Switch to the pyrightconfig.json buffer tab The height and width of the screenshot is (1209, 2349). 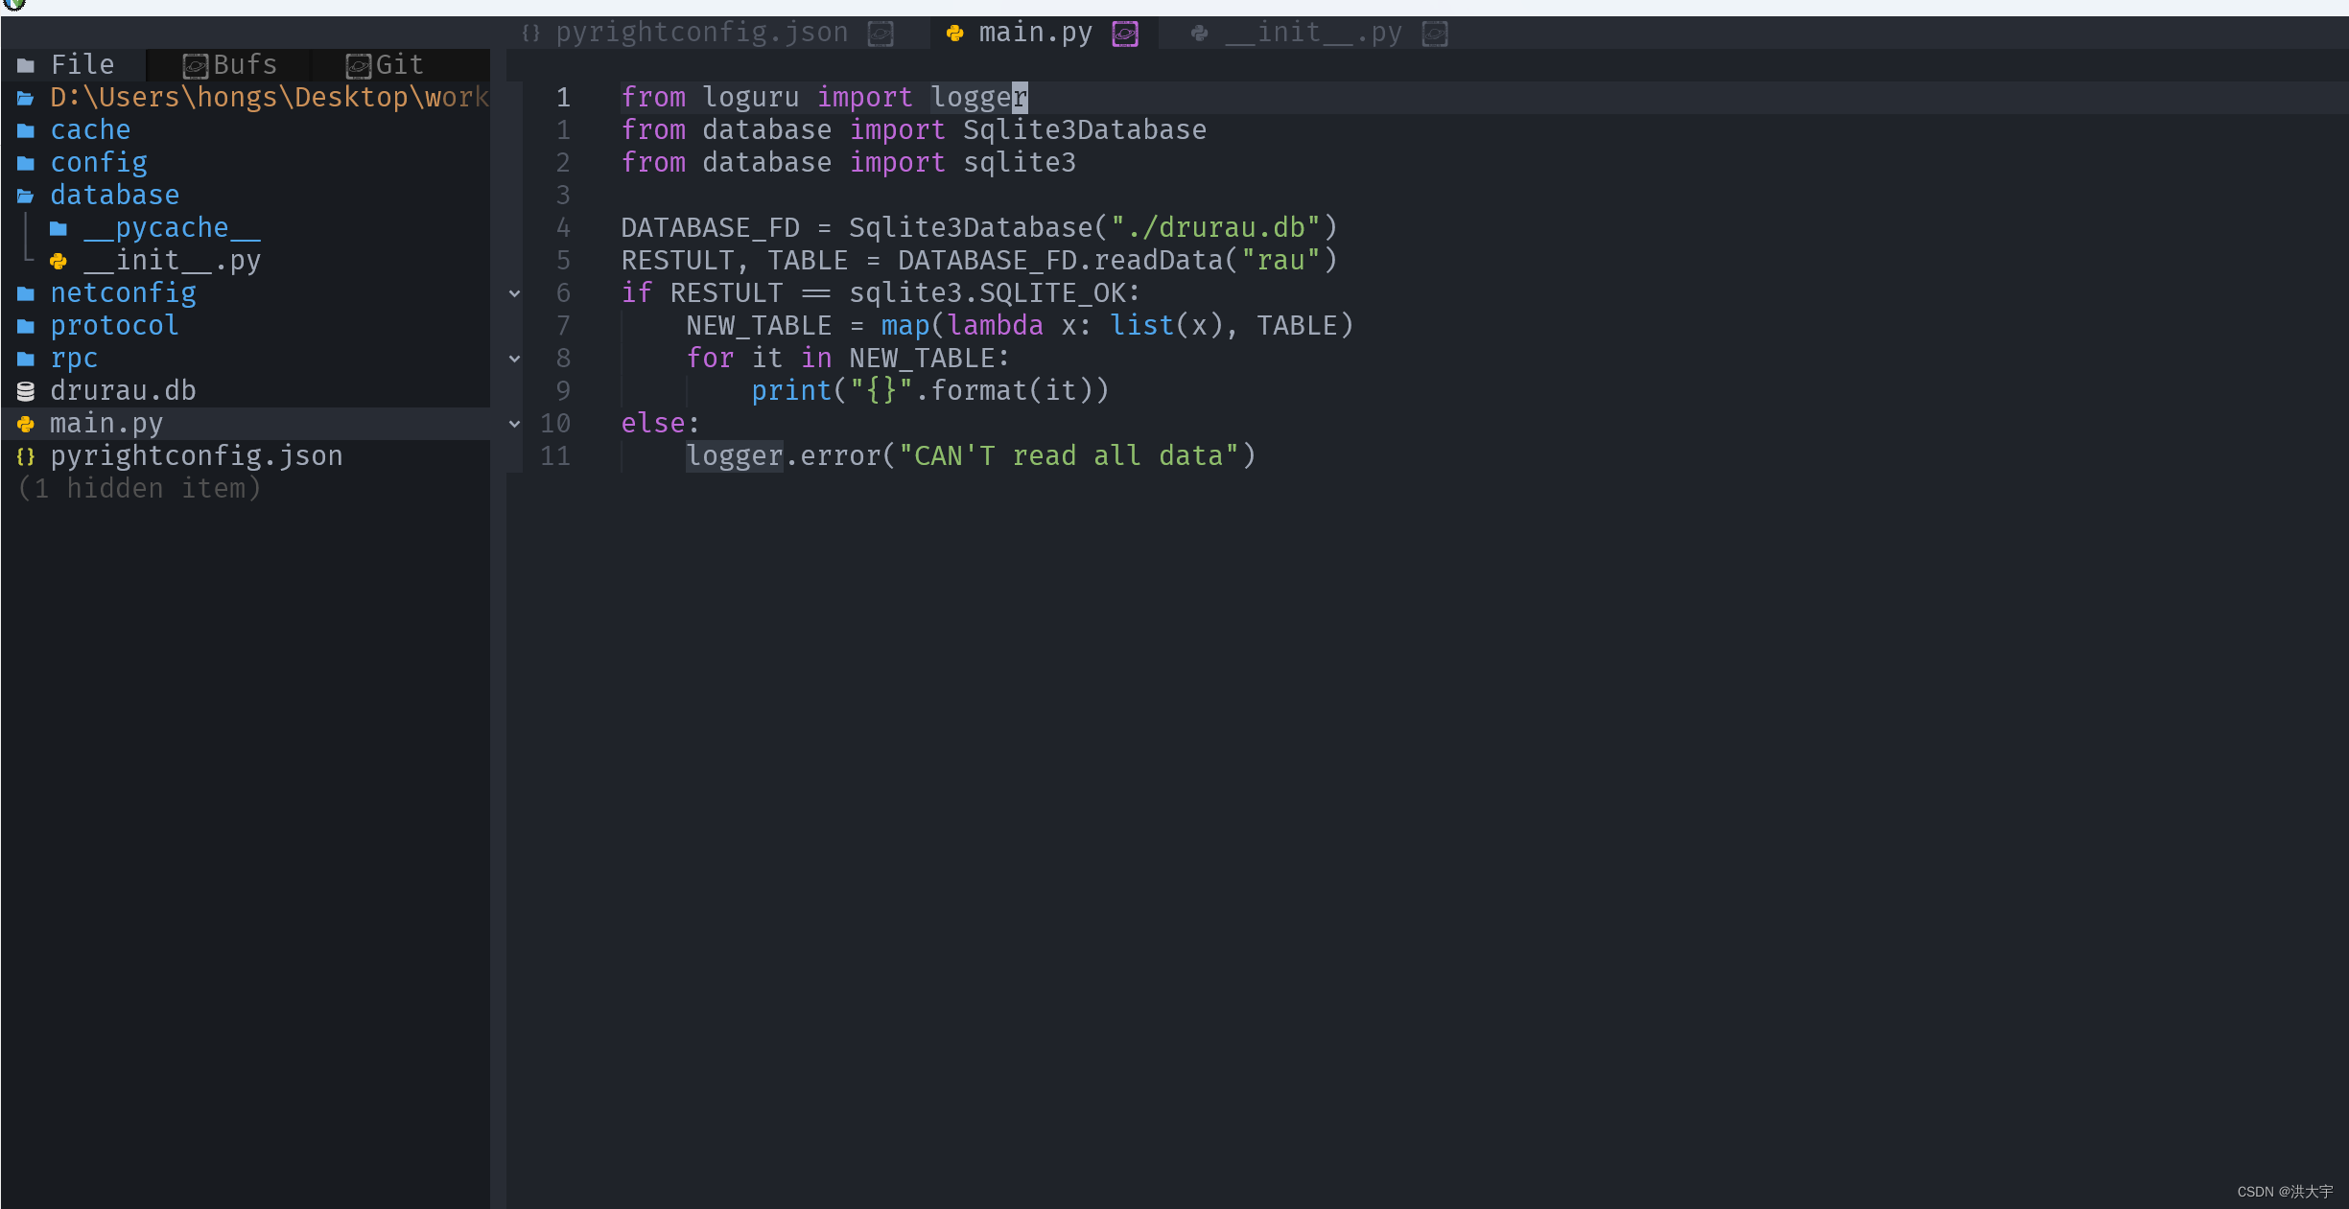pos(702,33)
